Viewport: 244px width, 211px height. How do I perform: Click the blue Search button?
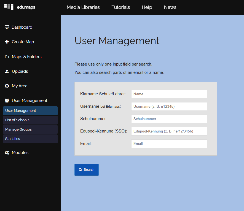(87, 170)
